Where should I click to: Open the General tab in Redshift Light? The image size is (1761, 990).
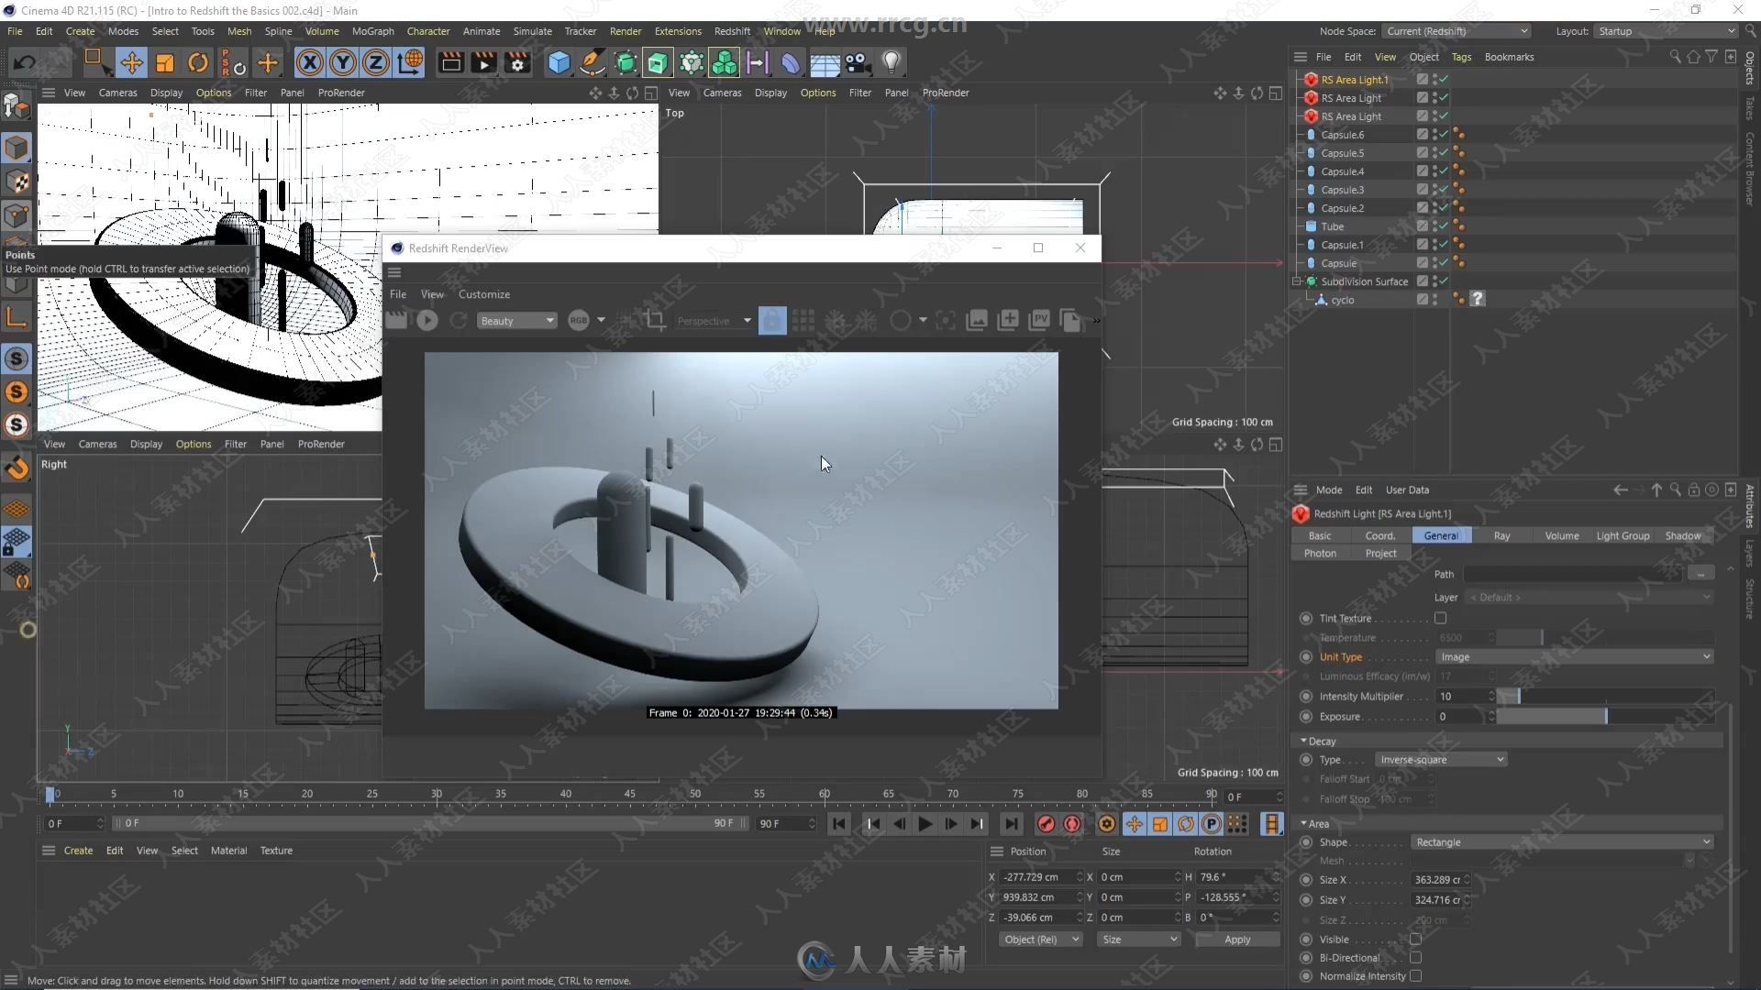(x=1441, y=534)
